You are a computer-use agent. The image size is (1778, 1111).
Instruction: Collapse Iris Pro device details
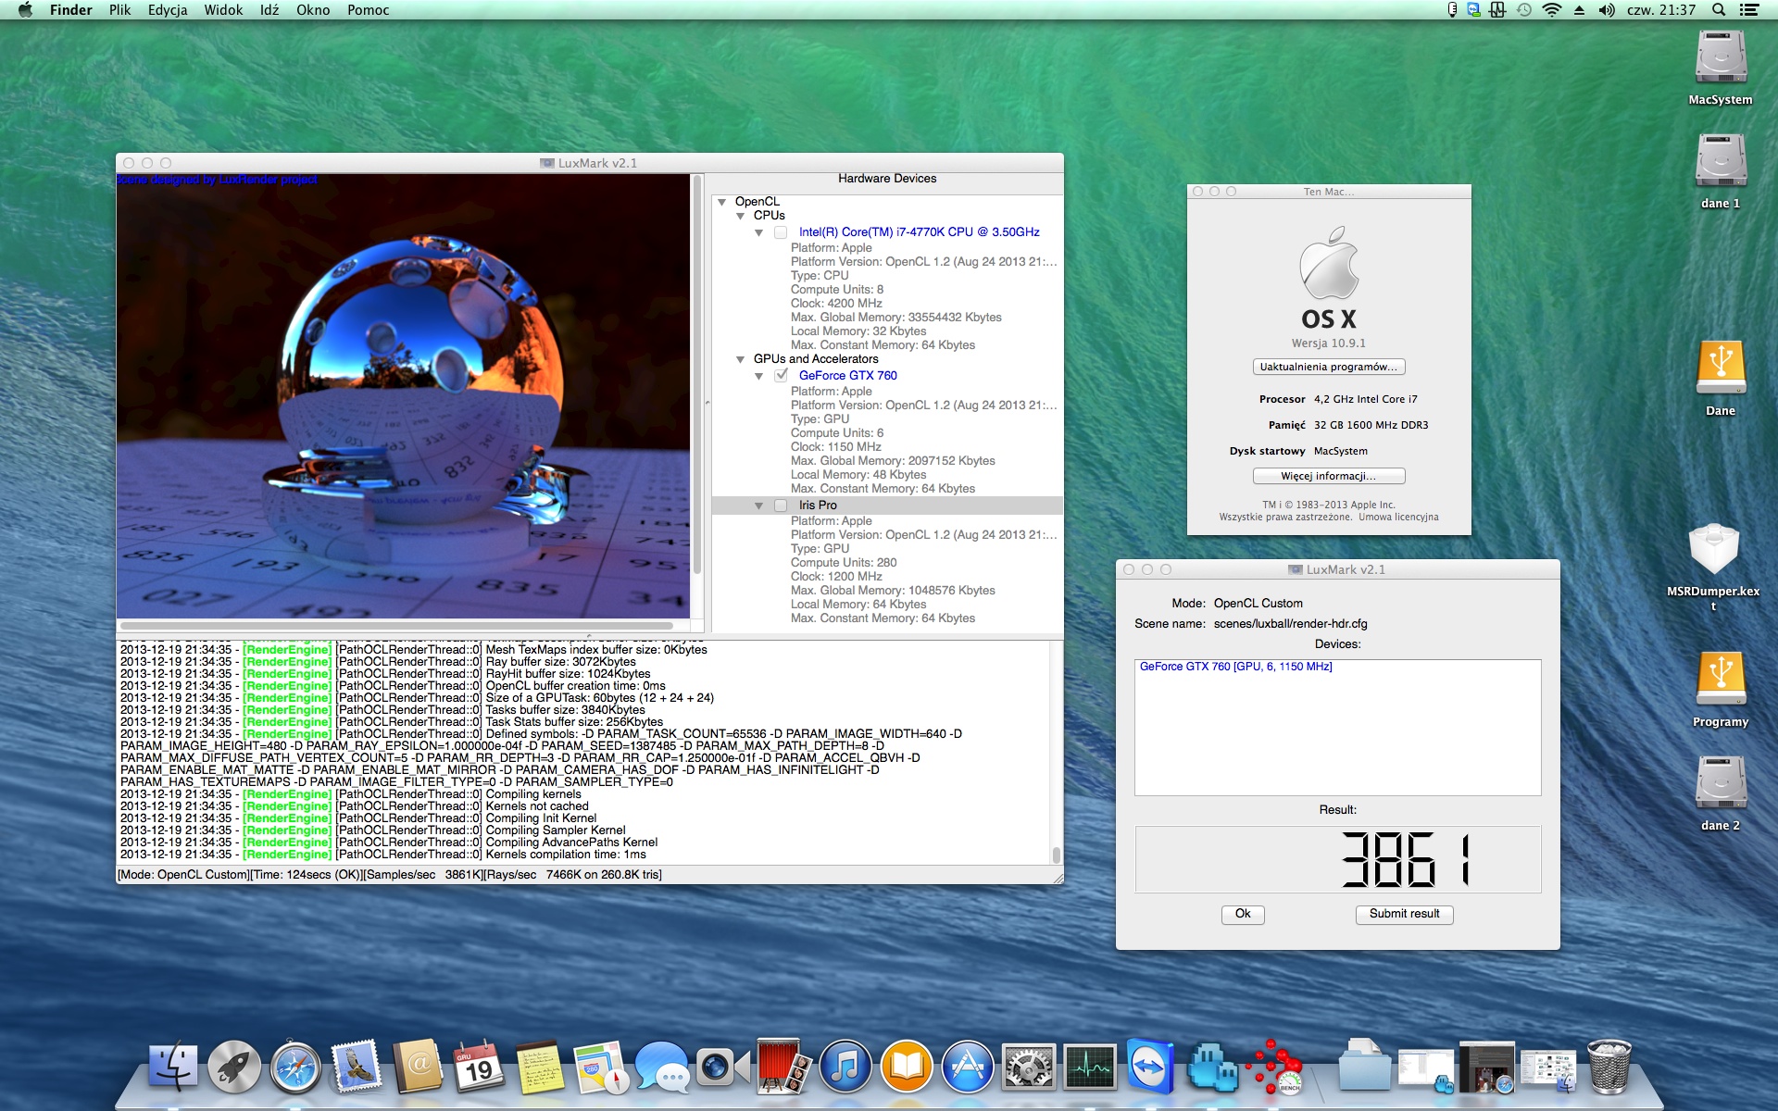758,506
